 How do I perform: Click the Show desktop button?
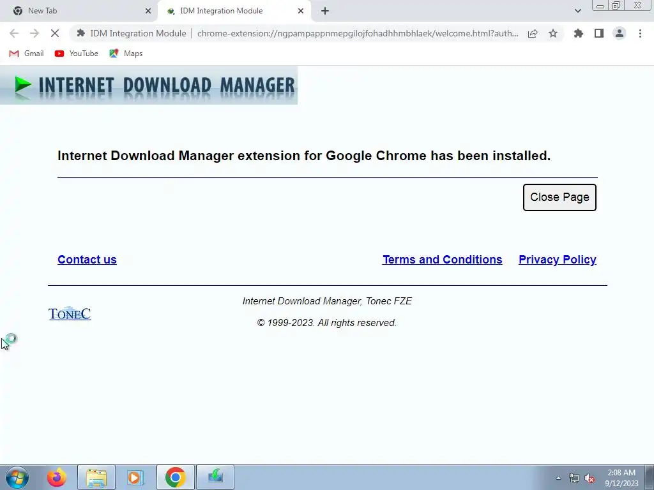[650, 477]
